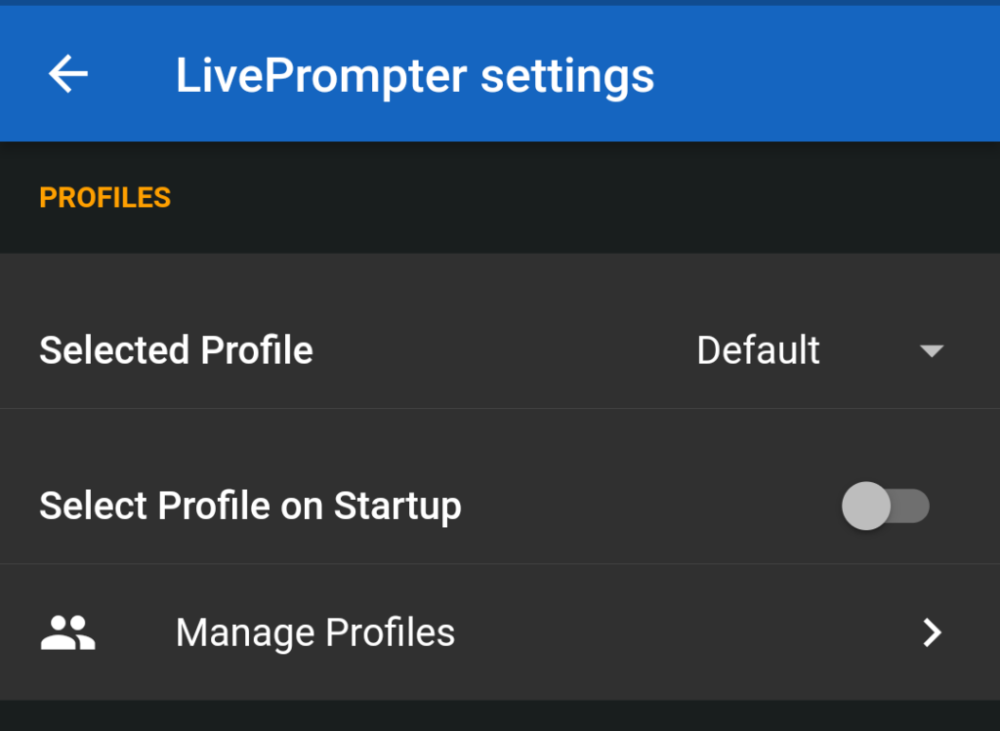Click the LivePrompter settings title
The width and height of the screenshot is (1000, 731).
[x=414, y=76]
